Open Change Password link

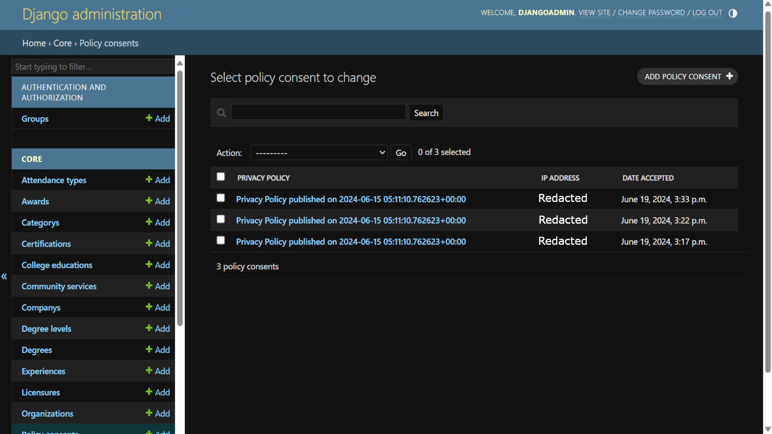pyautogui.click(x=651, y=13)
